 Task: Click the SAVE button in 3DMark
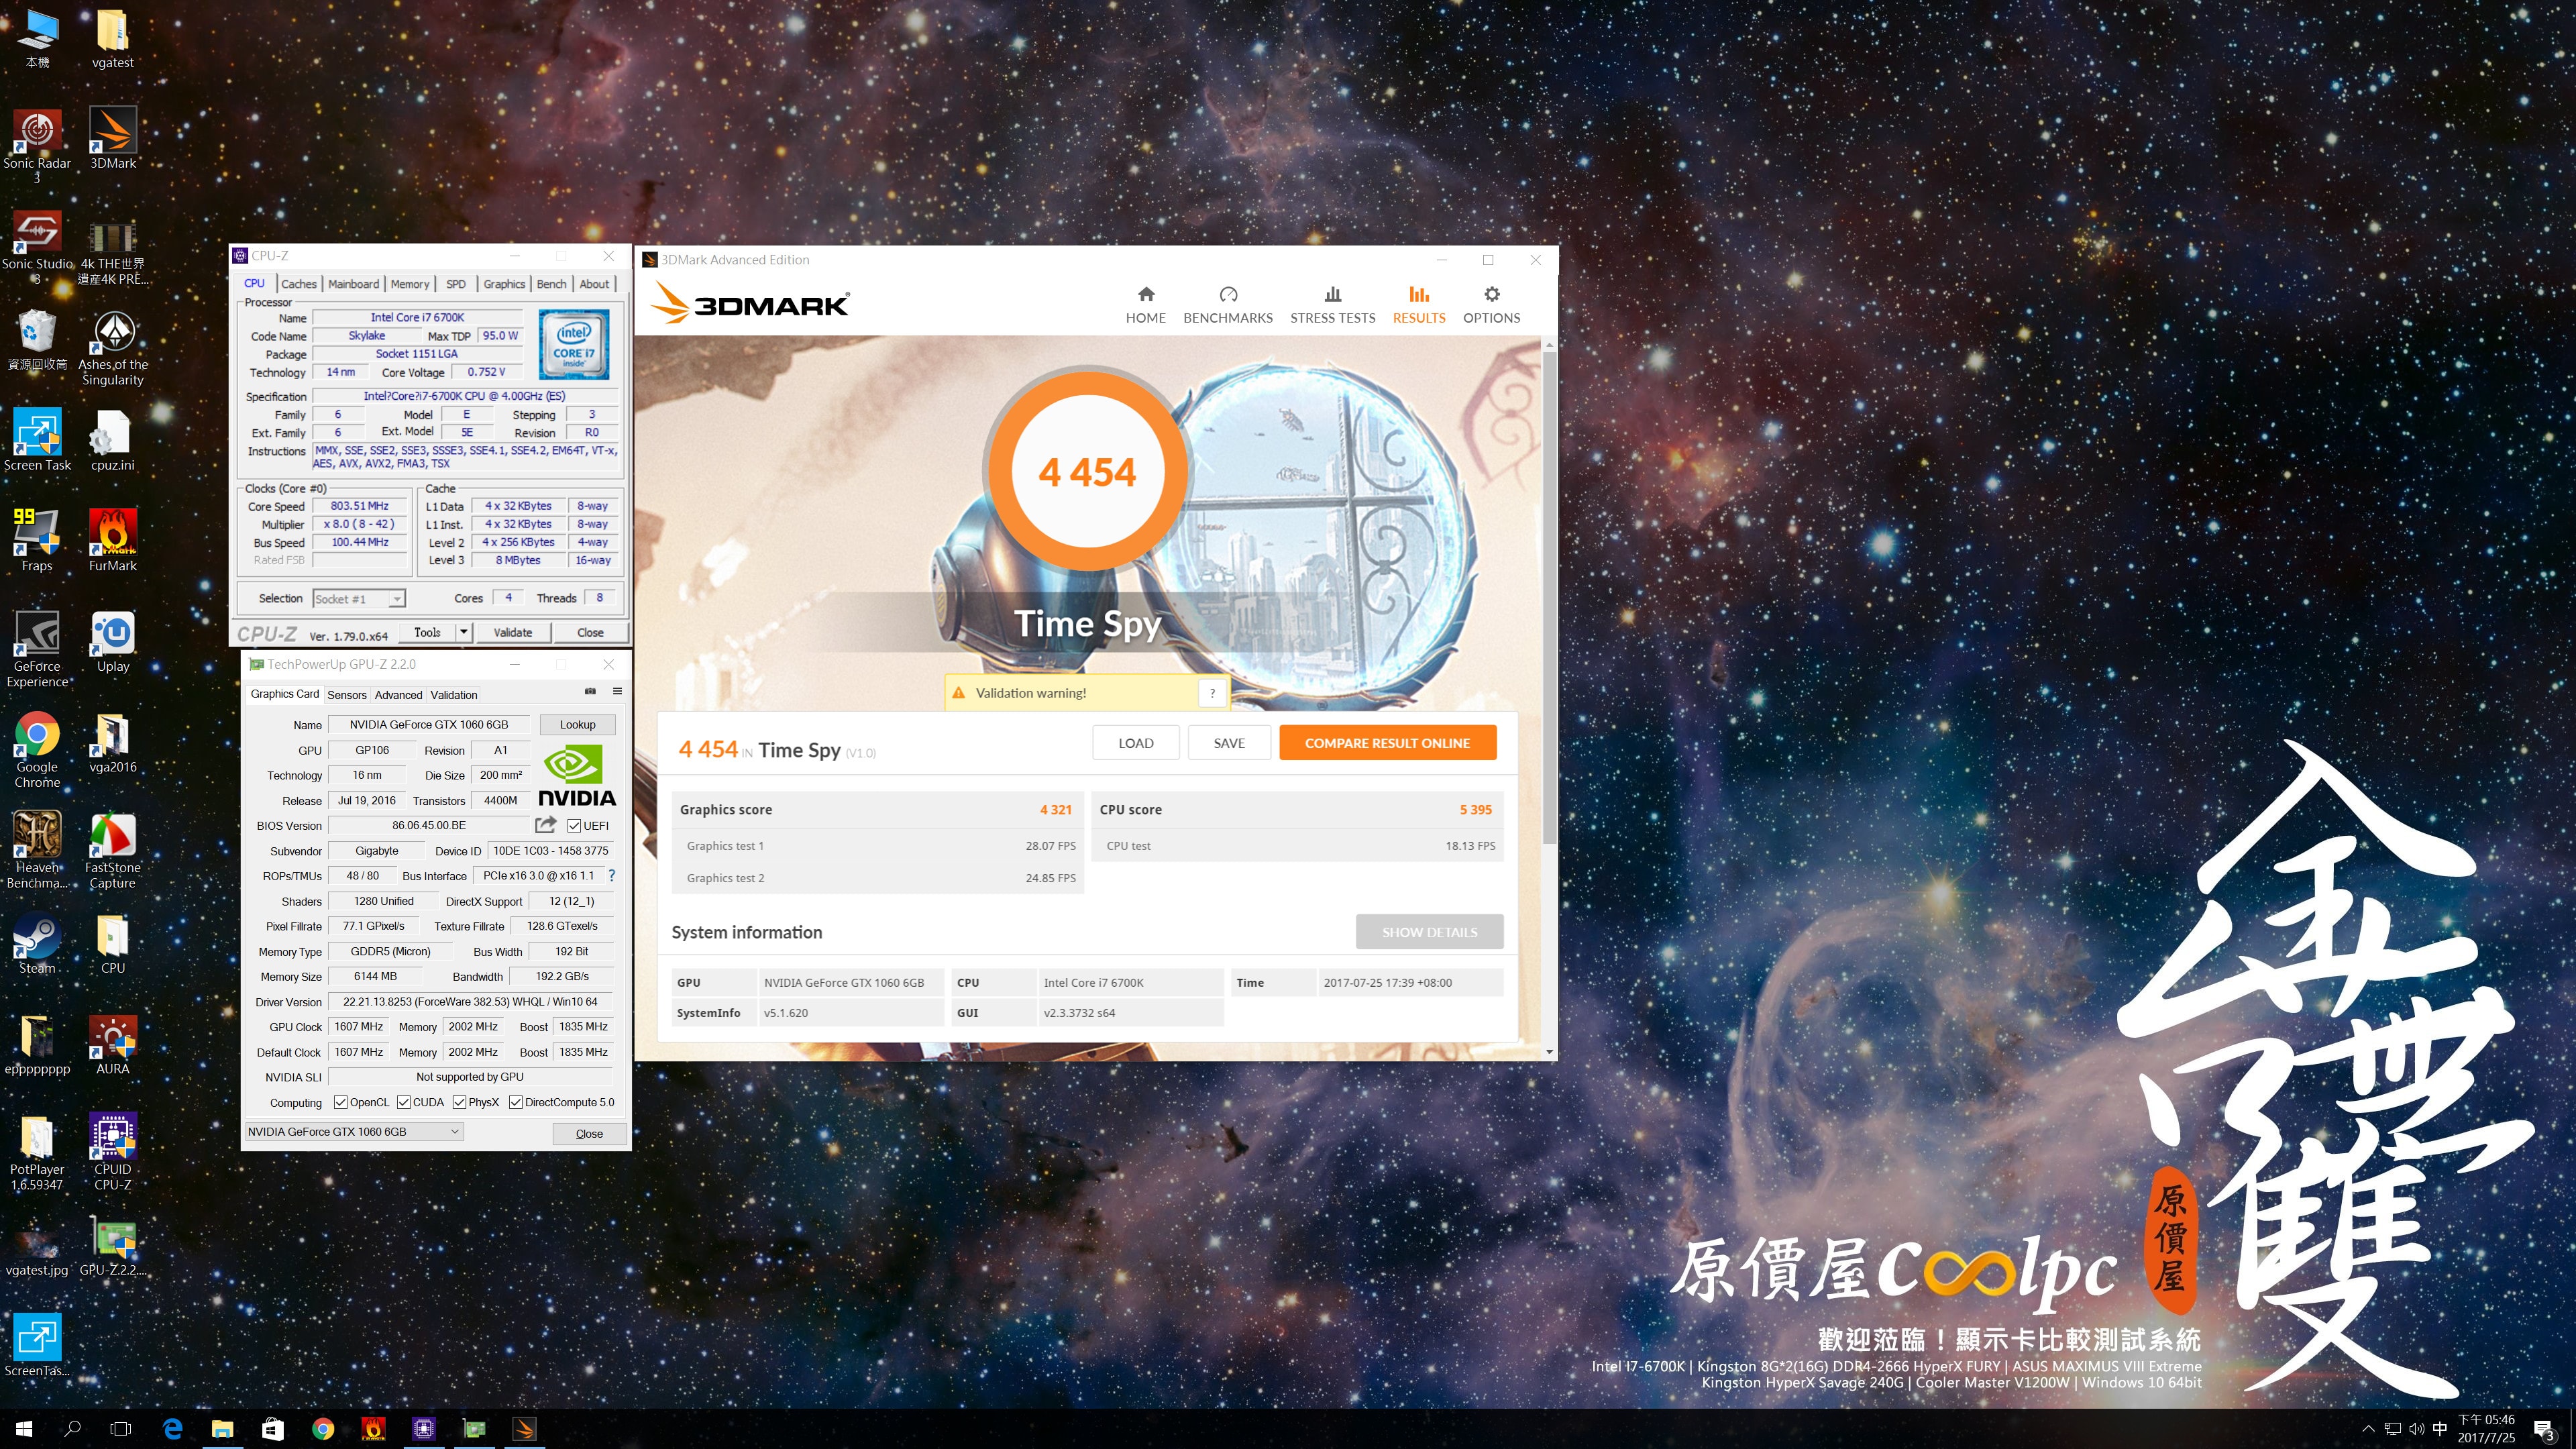(1229, 743)
